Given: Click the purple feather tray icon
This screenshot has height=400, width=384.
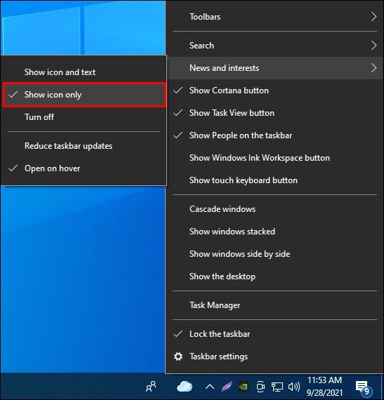Looking at the screenshot, I should click(x=226, y=387).
